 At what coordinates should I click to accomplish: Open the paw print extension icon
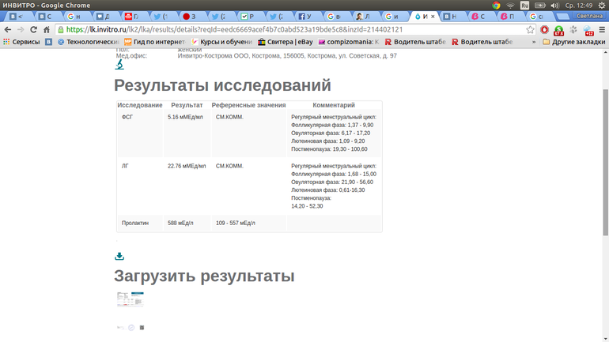coord(574,29)
